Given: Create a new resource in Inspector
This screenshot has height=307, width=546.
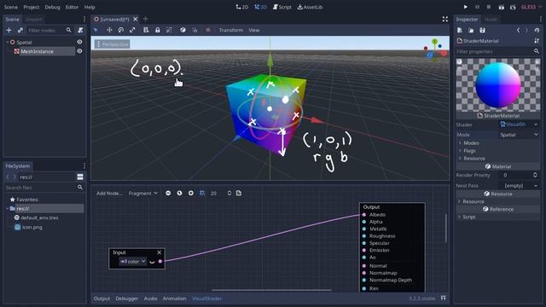Looking at the screenshot, I should point(460,31).
